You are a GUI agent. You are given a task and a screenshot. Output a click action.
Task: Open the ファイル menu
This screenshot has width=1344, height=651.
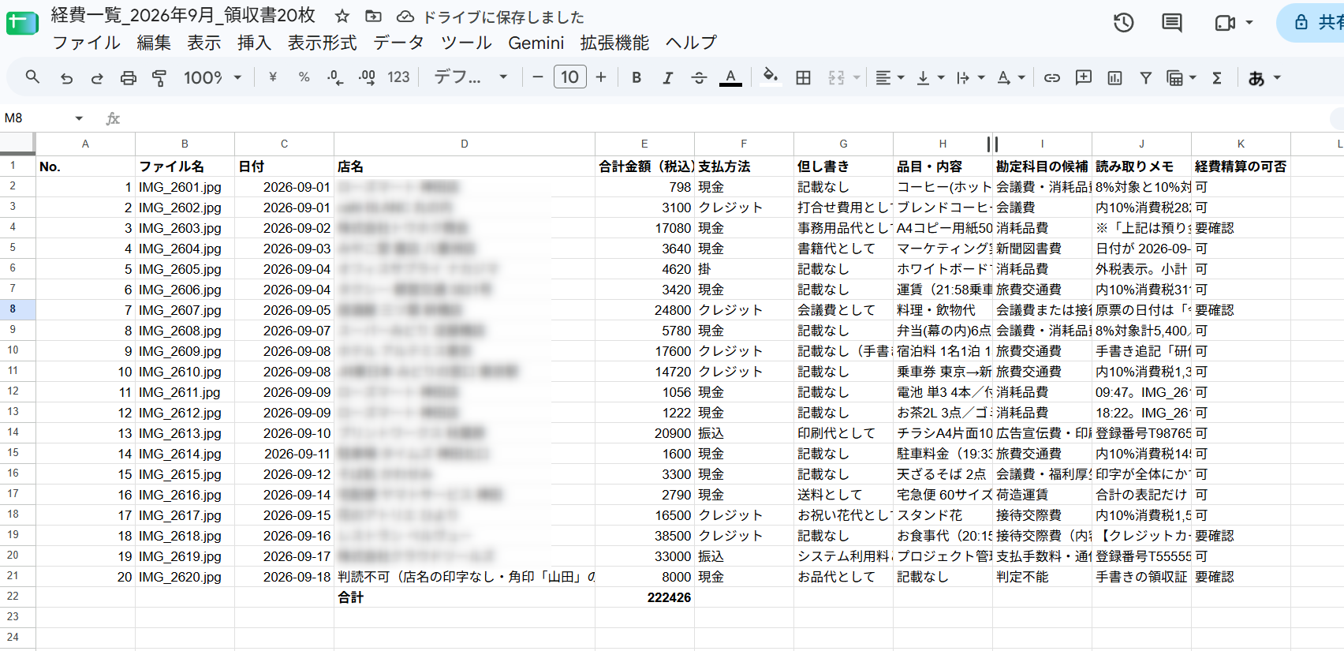(x=86, y=43)
